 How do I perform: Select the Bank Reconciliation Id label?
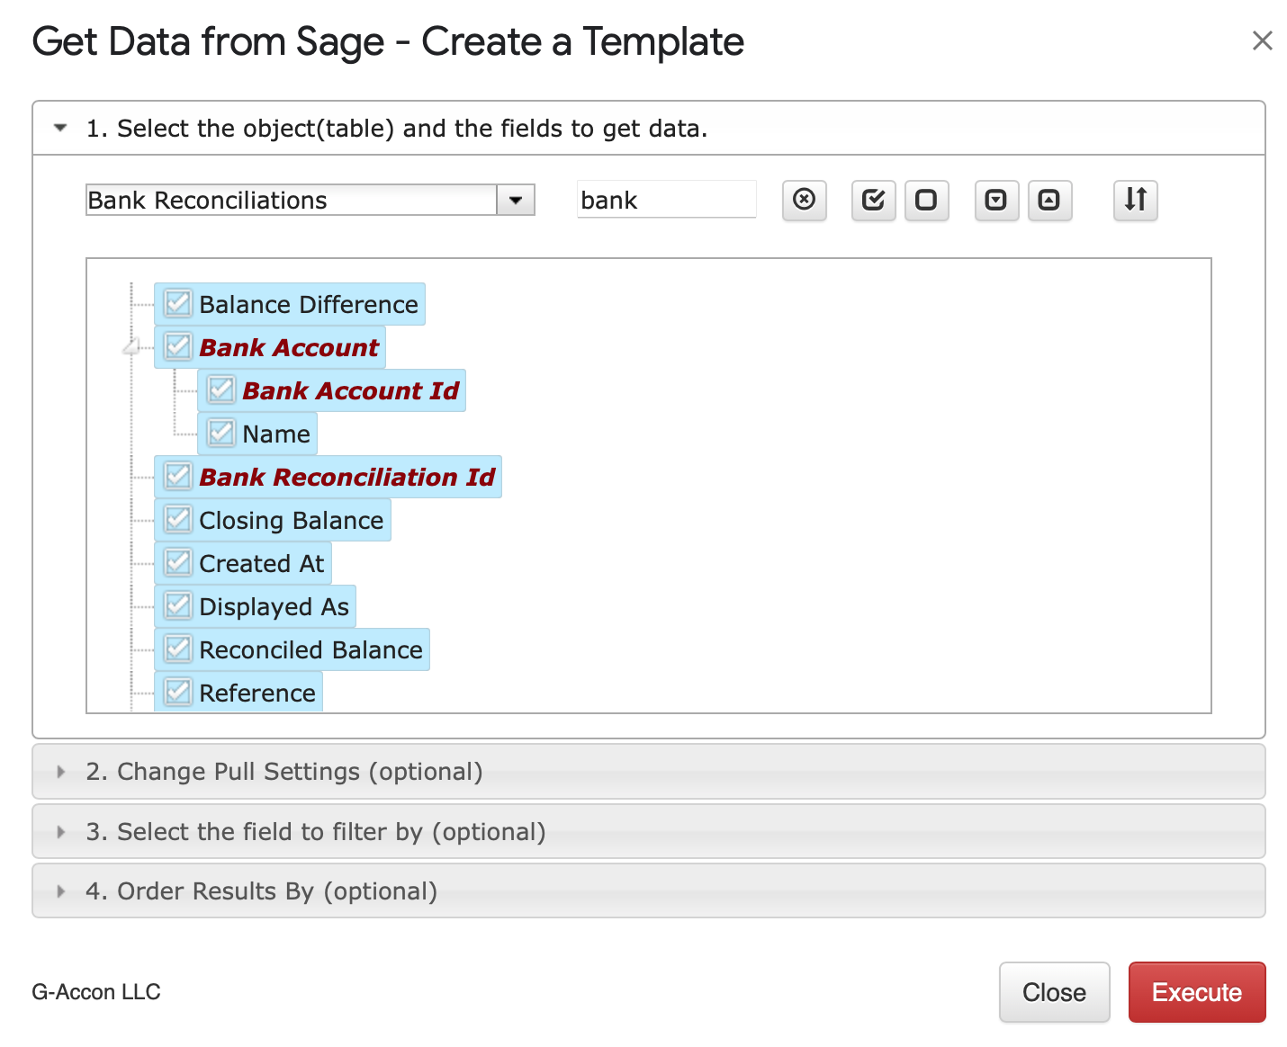[x=347, y=477]
